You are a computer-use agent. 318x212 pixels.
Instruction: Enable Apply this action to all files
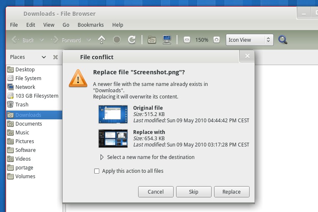point(97,171)
